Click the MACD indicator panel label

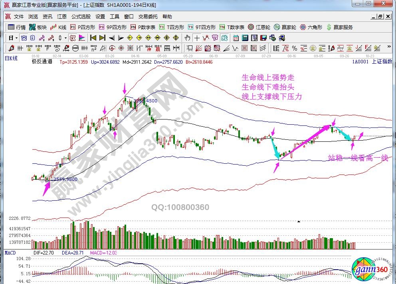point(10,253)
